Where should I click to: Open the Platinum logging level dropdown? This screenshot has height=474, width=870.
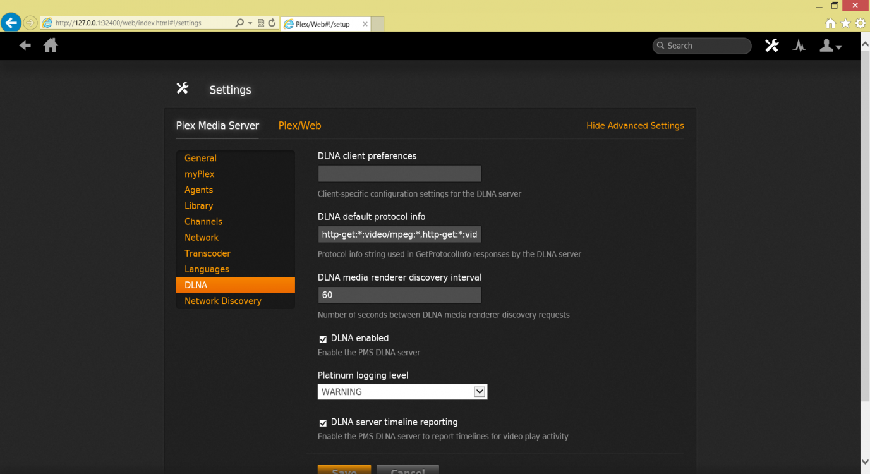402,392
